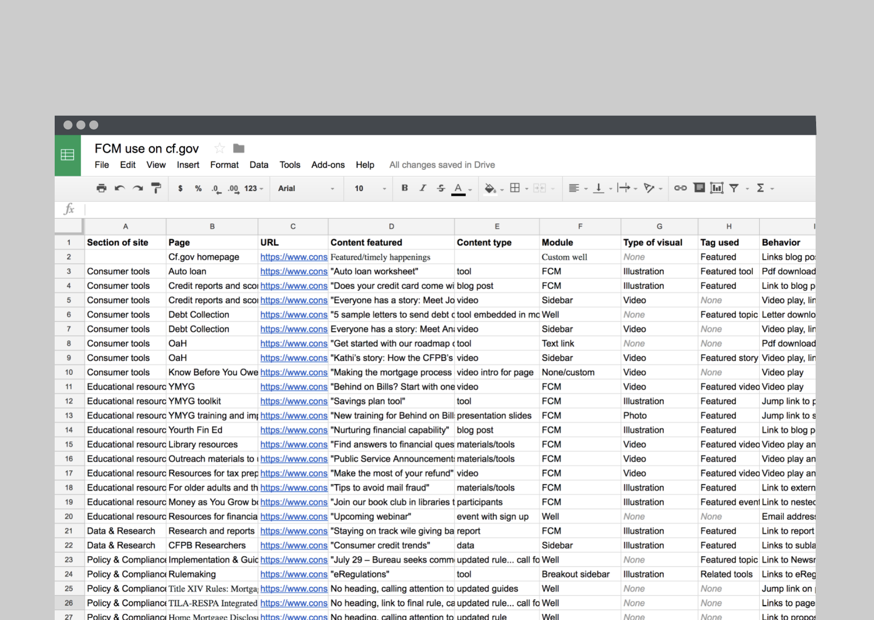
Task: Click the Move to folder icon
Action: point(239,148)
